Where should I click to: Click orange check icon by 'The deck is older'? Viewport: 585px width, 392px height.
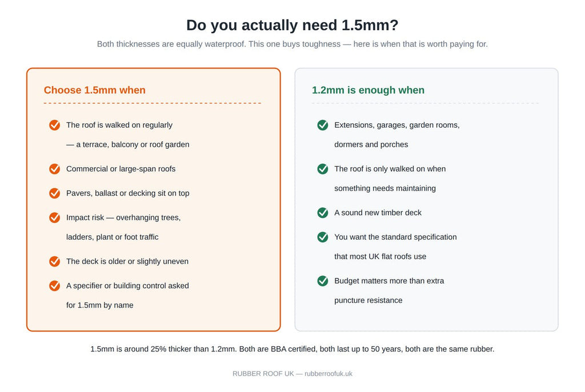(54, 261)
